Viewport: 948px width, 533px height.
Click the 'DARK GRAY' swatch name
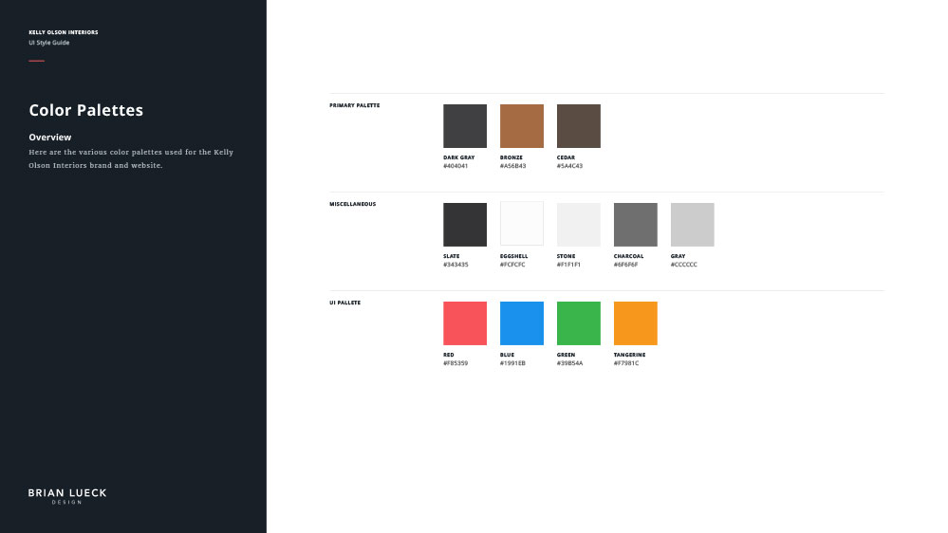click(459, 157)
